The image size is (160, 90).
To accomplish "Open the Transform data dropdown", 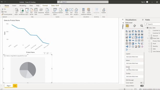I will (55, 12).
